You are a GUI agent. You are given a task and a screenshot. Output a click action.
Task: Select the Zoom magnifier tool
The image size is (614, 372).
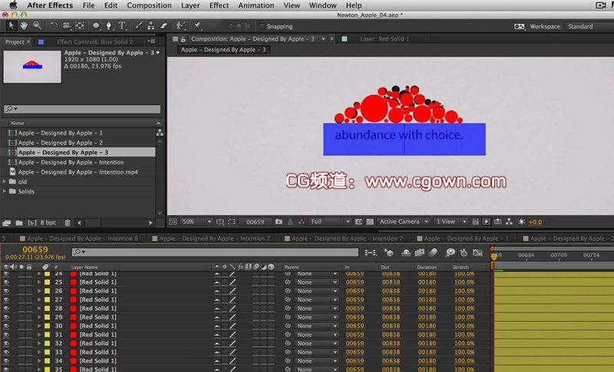pos(37,26)
